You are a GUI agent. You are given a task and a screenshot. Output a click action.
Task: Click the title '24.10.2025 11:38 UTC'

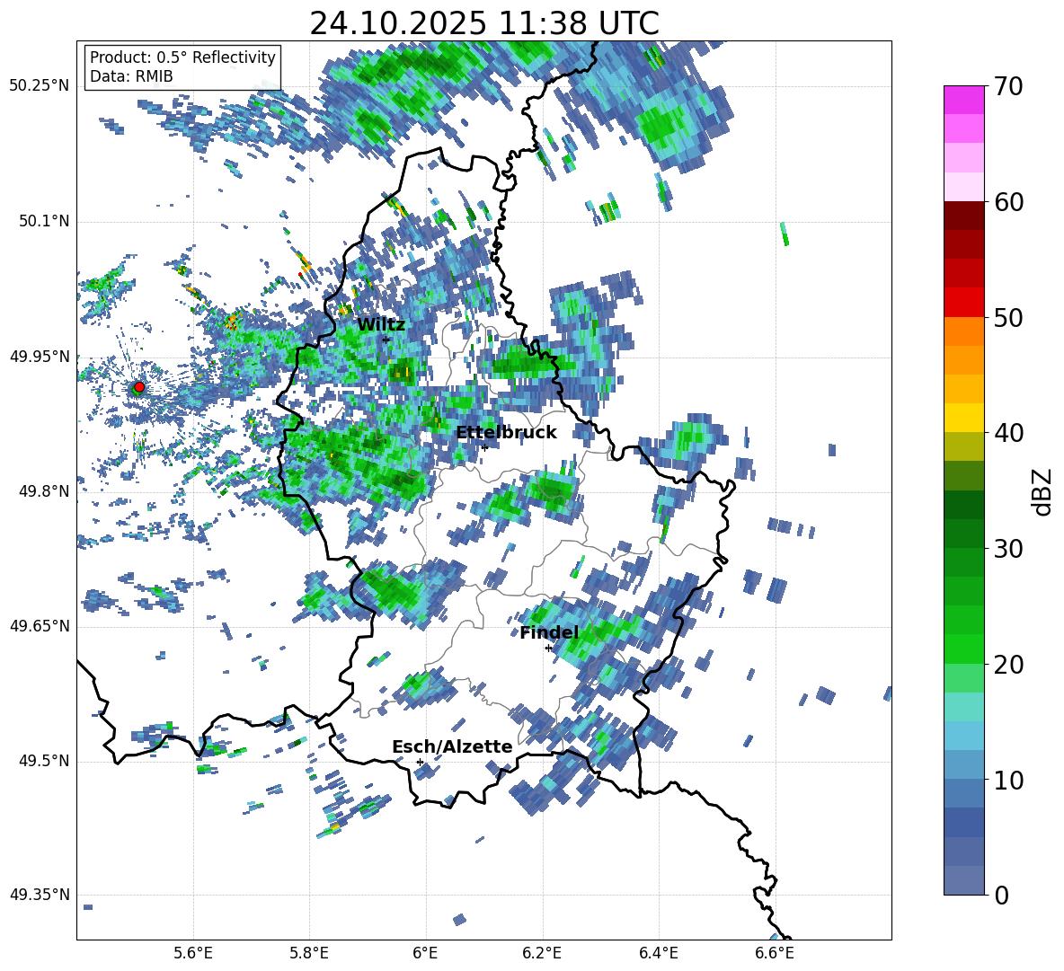[x=483, y=23]
